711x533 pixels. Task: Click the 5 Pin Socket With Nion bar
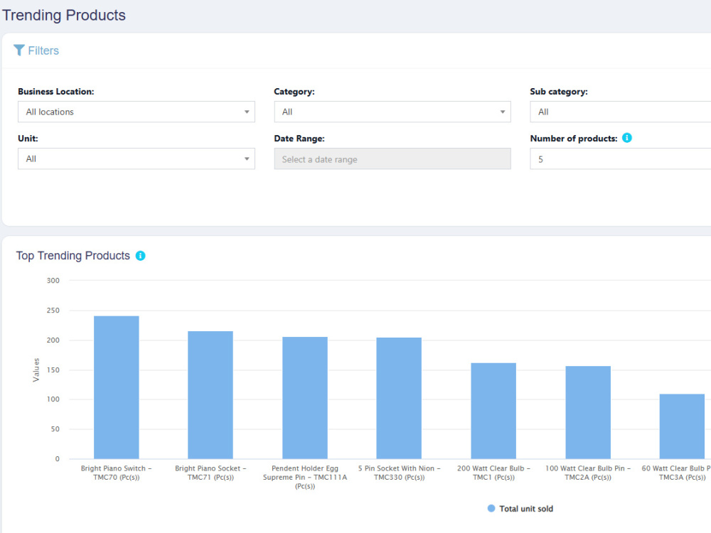click(x=399, y=399)
